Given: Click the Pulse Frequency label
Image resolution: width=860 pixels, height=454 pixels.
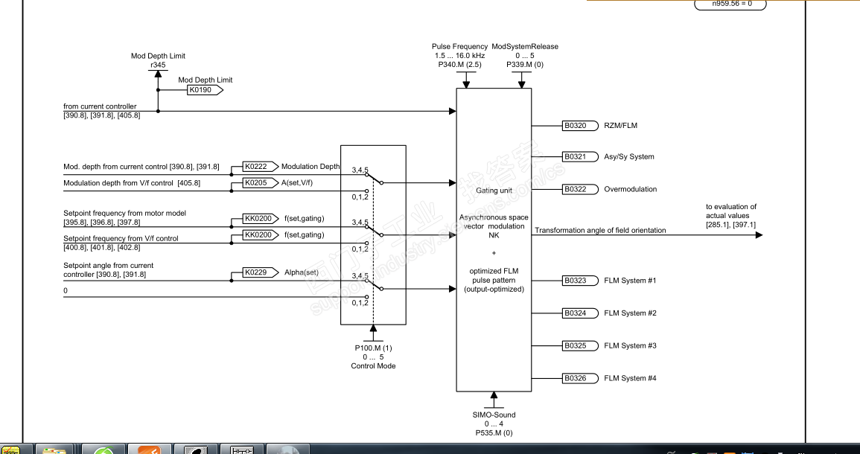Looking at the screenshot, I should pos(459,47).
